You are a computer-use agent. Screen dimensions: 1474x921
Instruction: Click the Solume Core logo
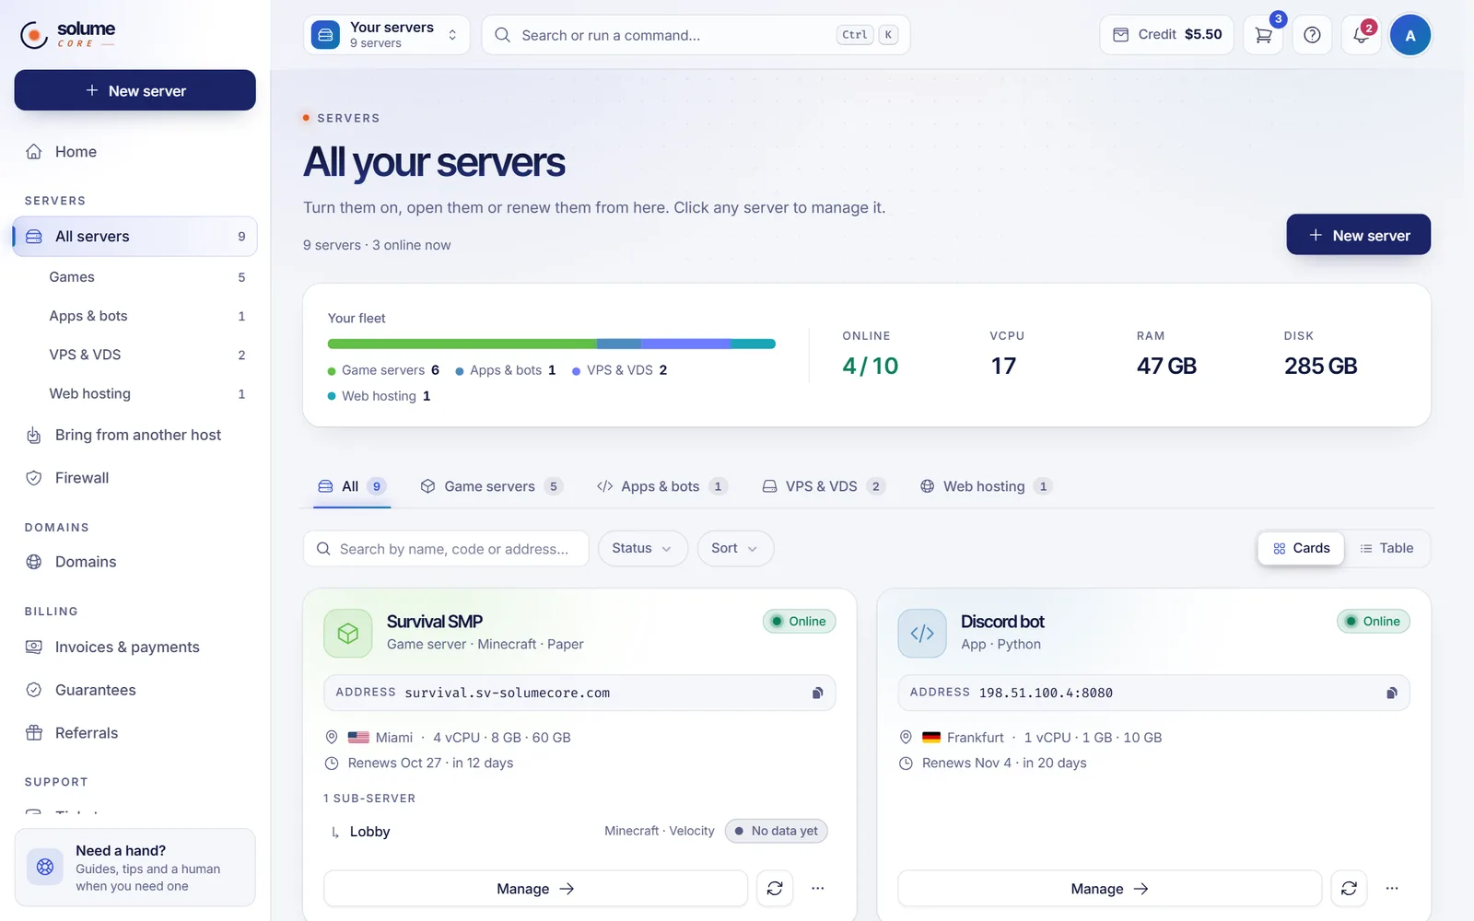68,34
